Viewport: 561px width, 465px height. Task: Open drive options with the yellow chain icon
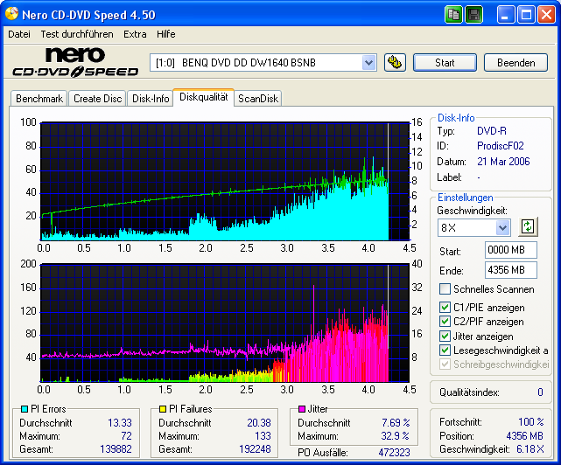point(395,63)
